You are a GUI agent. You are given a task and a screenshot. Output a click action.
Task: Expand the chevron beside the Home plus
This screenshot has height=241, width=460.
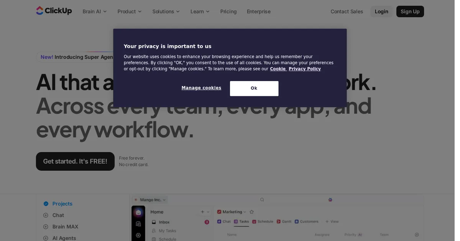208,212
